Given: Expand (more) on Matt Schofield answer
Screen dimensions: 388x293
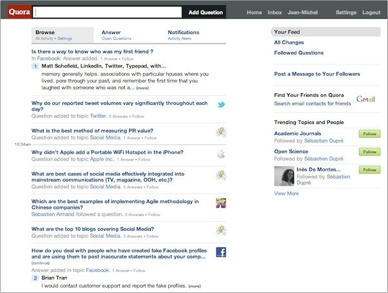Looking at the screenshot, I should coord(142,88).
